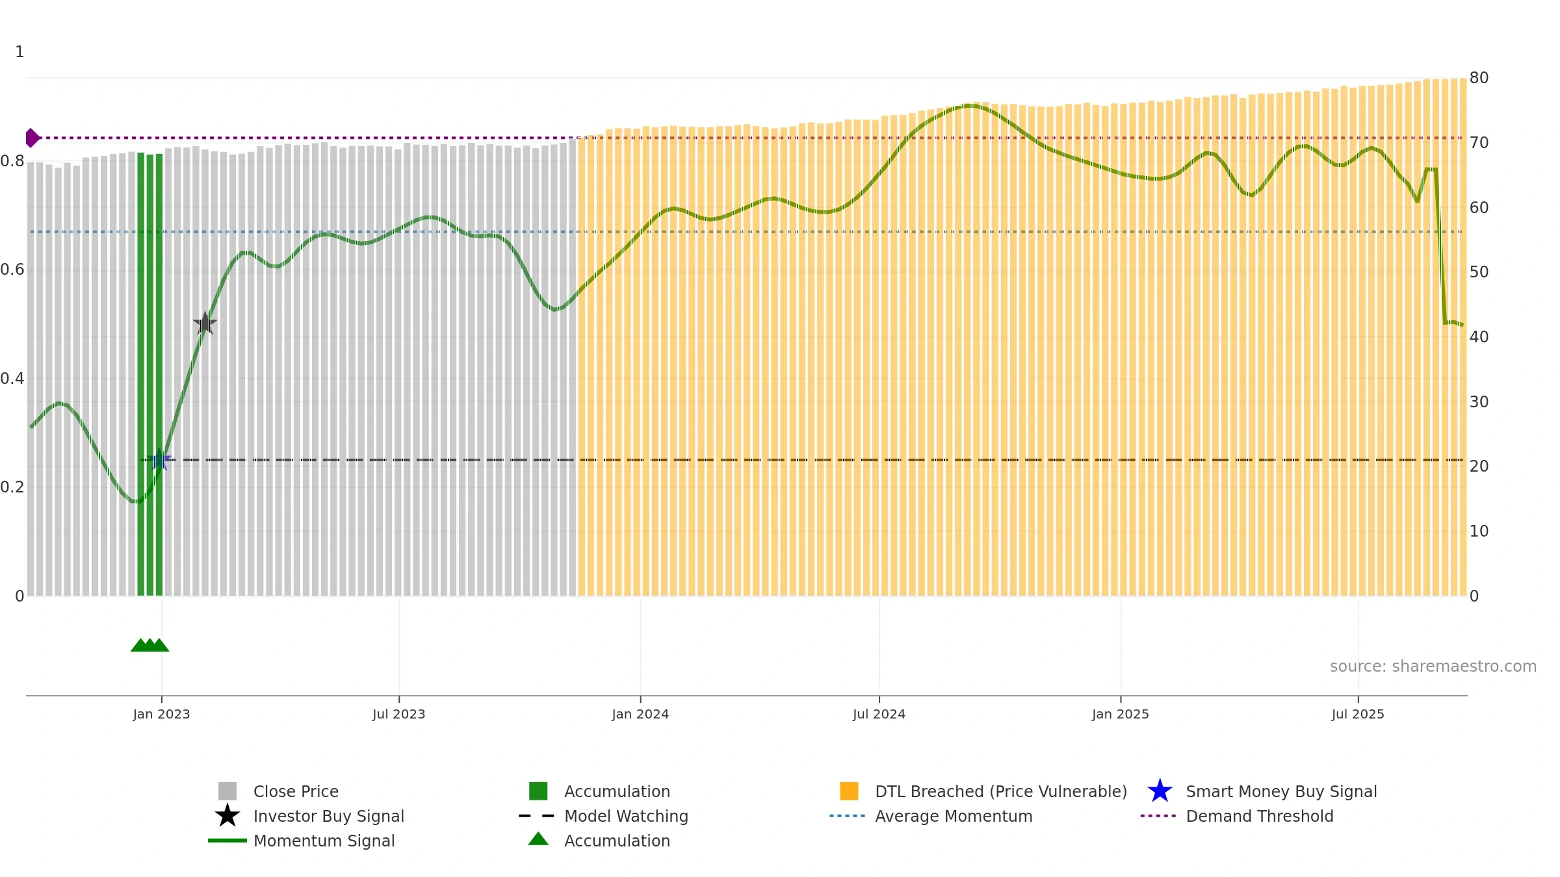Viewport: 1560px width, 877px height.
Task: Toggle DTL Breached (Price Vulnerable) legend entry
Action: tap(1001, 791)
